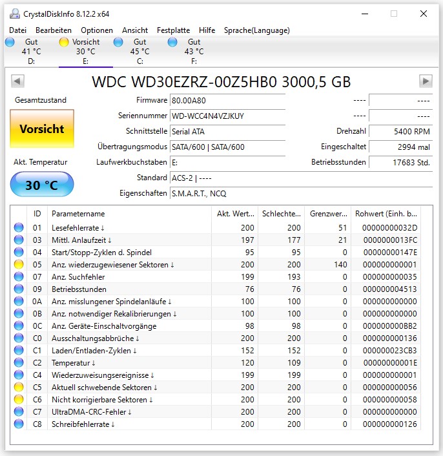Click the Grenzwer... column header
The width and height of the screenshot is (443, 456).
tap(328, 214)
